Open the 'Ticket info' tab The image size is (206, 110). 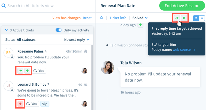tap(118, 18)
